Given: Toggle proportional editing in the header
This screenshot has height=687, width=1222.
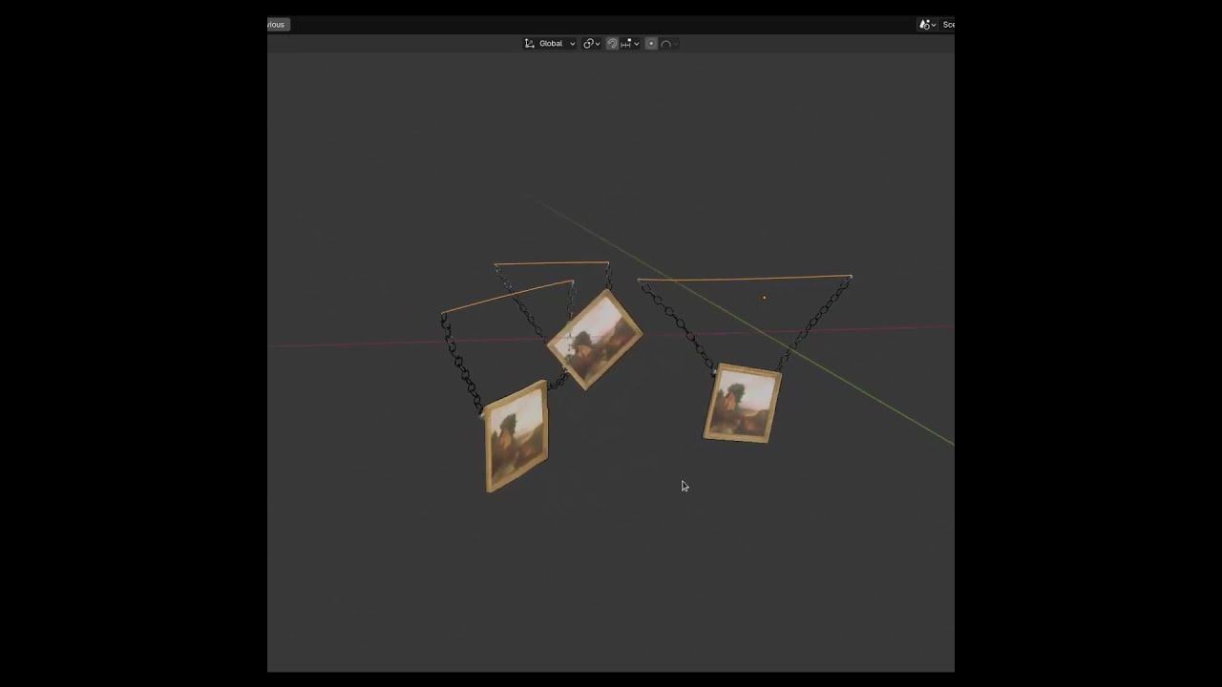Looking at the screenshot, I should coord(651,44).
